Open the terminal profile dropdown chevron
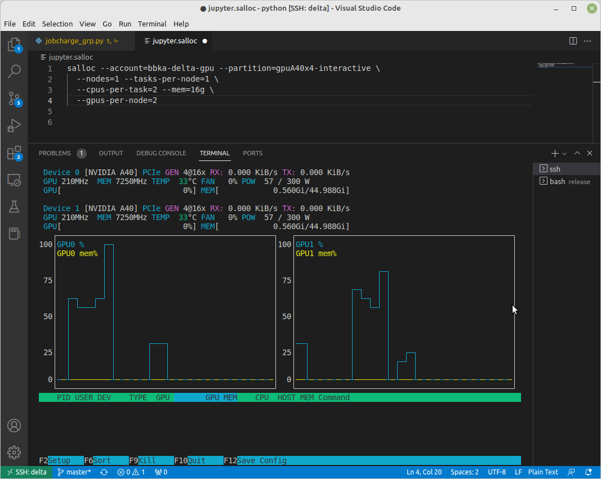The width and height of the screenshot is (601, 479). [565, 153]
